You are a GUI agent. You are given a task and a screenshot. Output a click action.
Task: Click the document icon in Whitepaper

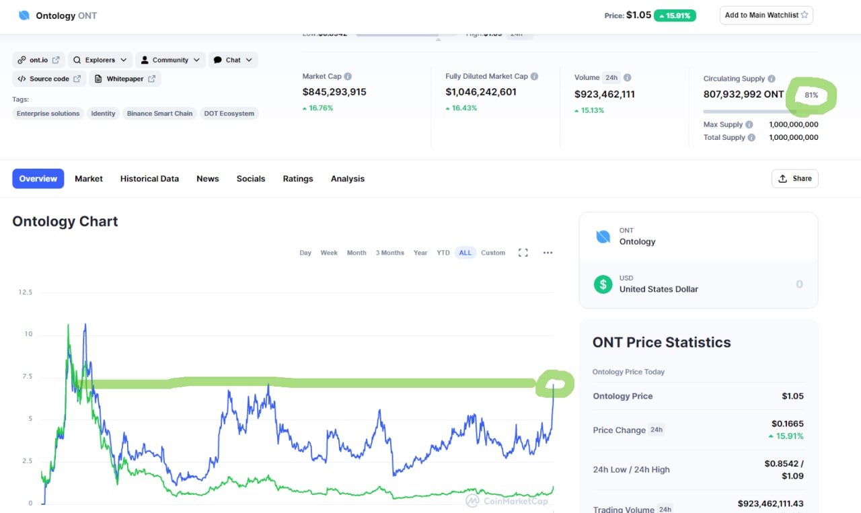[x=98, y=79]
